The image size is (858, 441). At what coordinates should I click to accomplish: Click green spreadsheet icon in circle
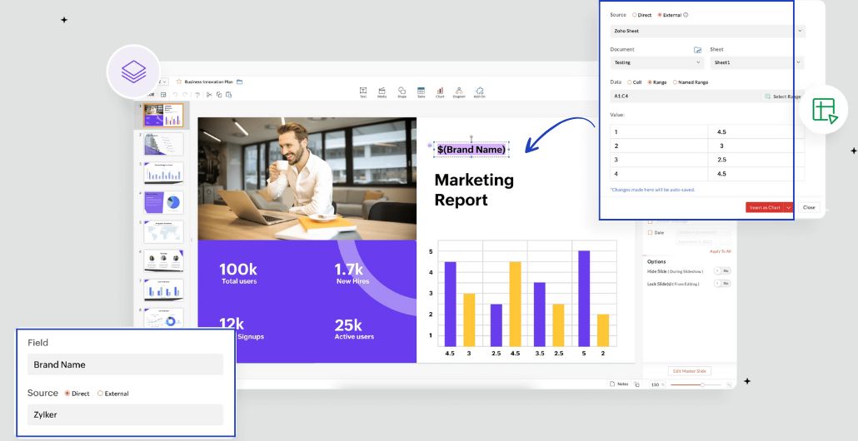click(x=824, y=110)
